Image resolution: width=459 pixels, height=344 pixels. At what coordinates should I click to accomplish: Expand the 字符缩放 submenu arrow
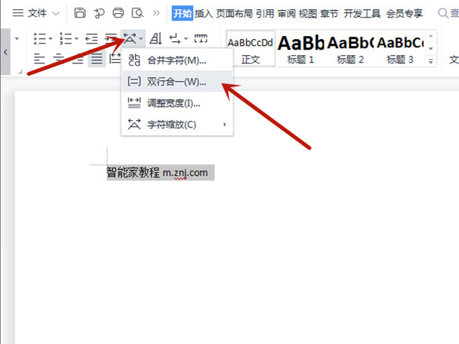click(224, 125)
